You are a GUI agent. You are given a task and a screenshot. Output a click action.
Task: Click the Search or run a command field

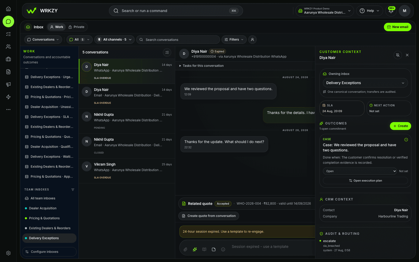pyautogui.click(x=176, y=11)
